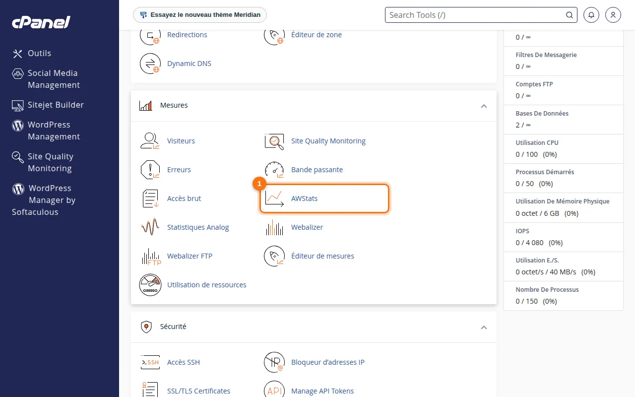The height and width of the screenshot is (397, 635).
Task: Click the search magnifier icon in search box
Action: pyautogui.click(x=569, y=15)
